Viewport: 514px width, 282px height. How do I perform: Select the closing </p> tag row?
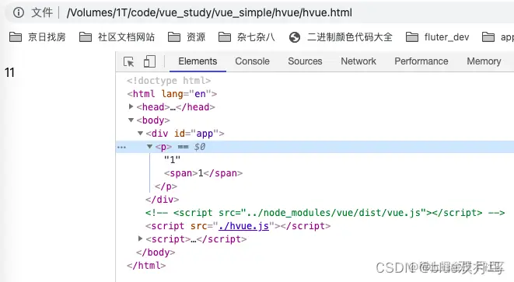(x=166, y=186)
